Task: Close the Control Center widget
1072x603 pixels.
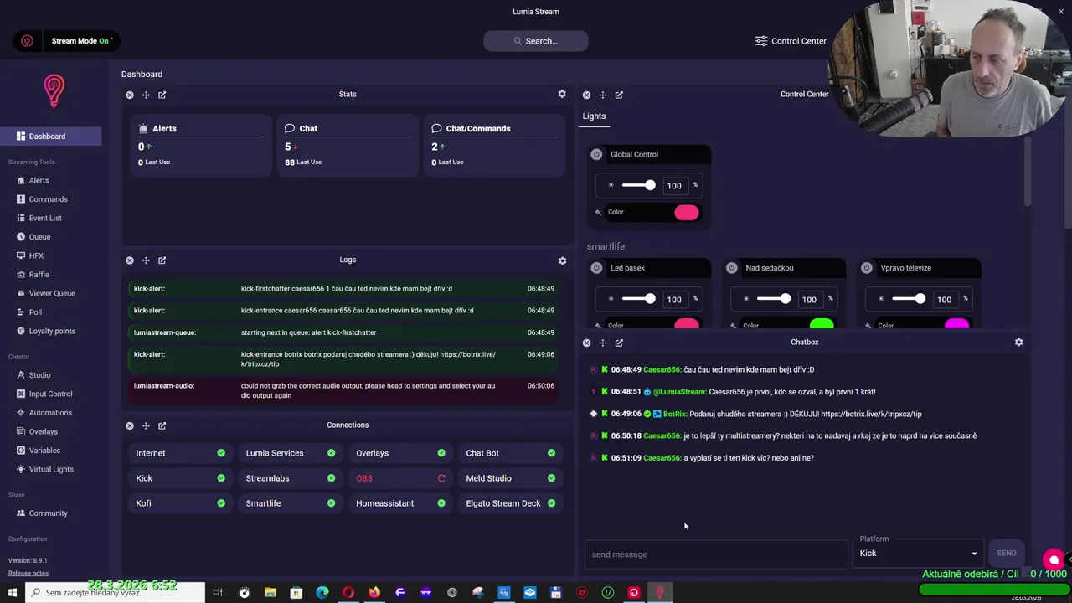Action: click(586, 95)
